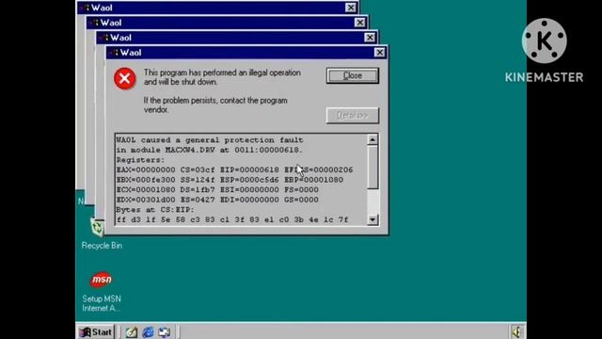The image size is (602, 339).
Task: Click the line starting with ECX=00001080
Action: [x=217, y=190]
